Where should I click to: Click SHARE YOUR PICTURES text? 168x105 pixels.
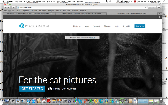tap(65, 89)
